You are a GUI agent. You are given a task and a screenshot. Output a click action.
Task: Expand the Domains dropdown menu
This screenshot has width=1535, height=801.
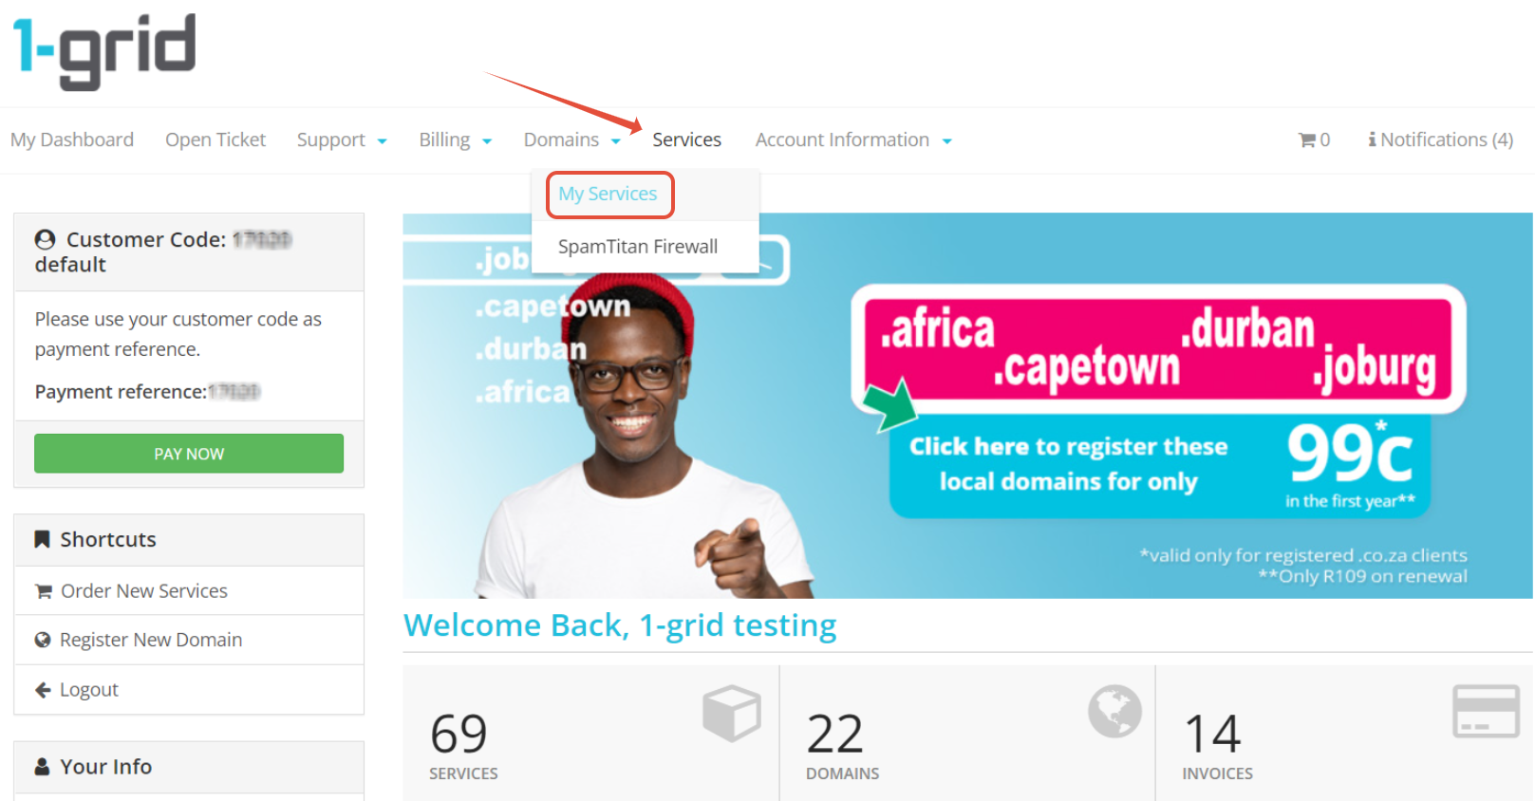(x=572, y=140)
